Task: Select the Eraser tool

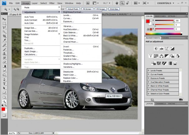Action: (4, 62)
